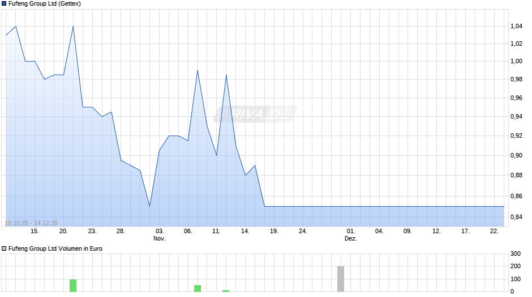
Task: Click the 23. date axis label
Action: [x=92, y=232]
